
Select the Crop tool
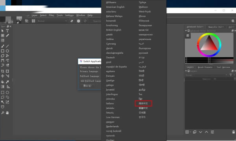coord(3,71)
